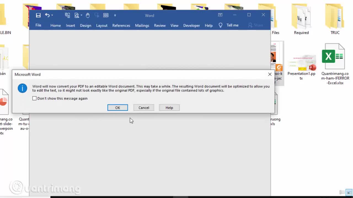Click the large icons view button at bottom right

point(349,192)
